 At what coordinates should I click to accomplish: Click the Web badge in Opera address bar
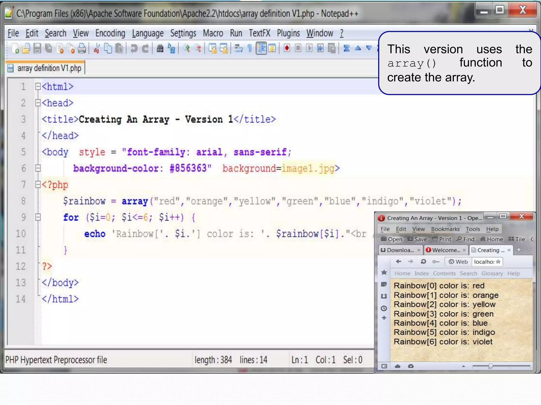click(x=458, y=262)
